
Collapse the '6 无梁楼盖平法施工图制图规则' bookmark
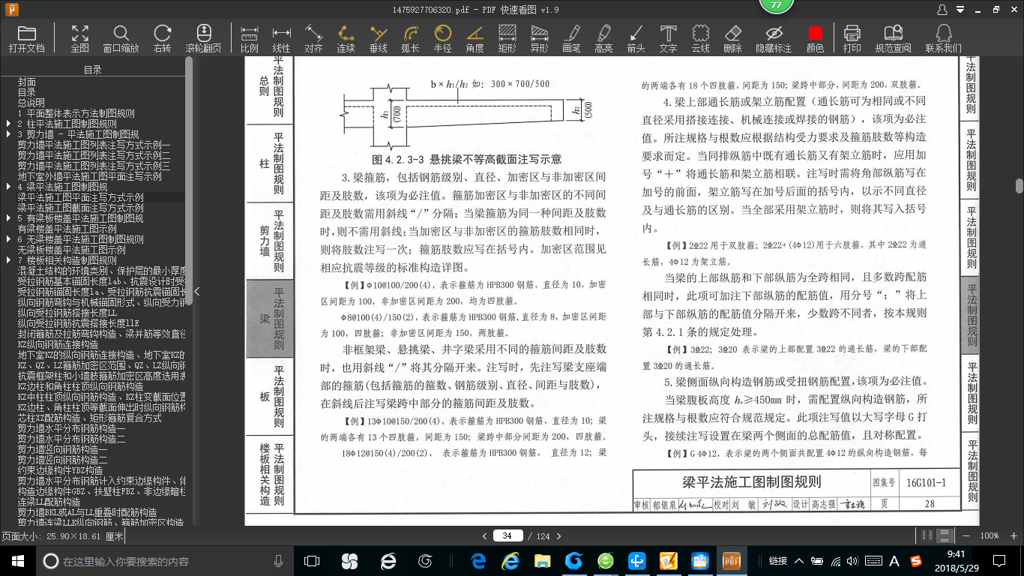(8, 239)
